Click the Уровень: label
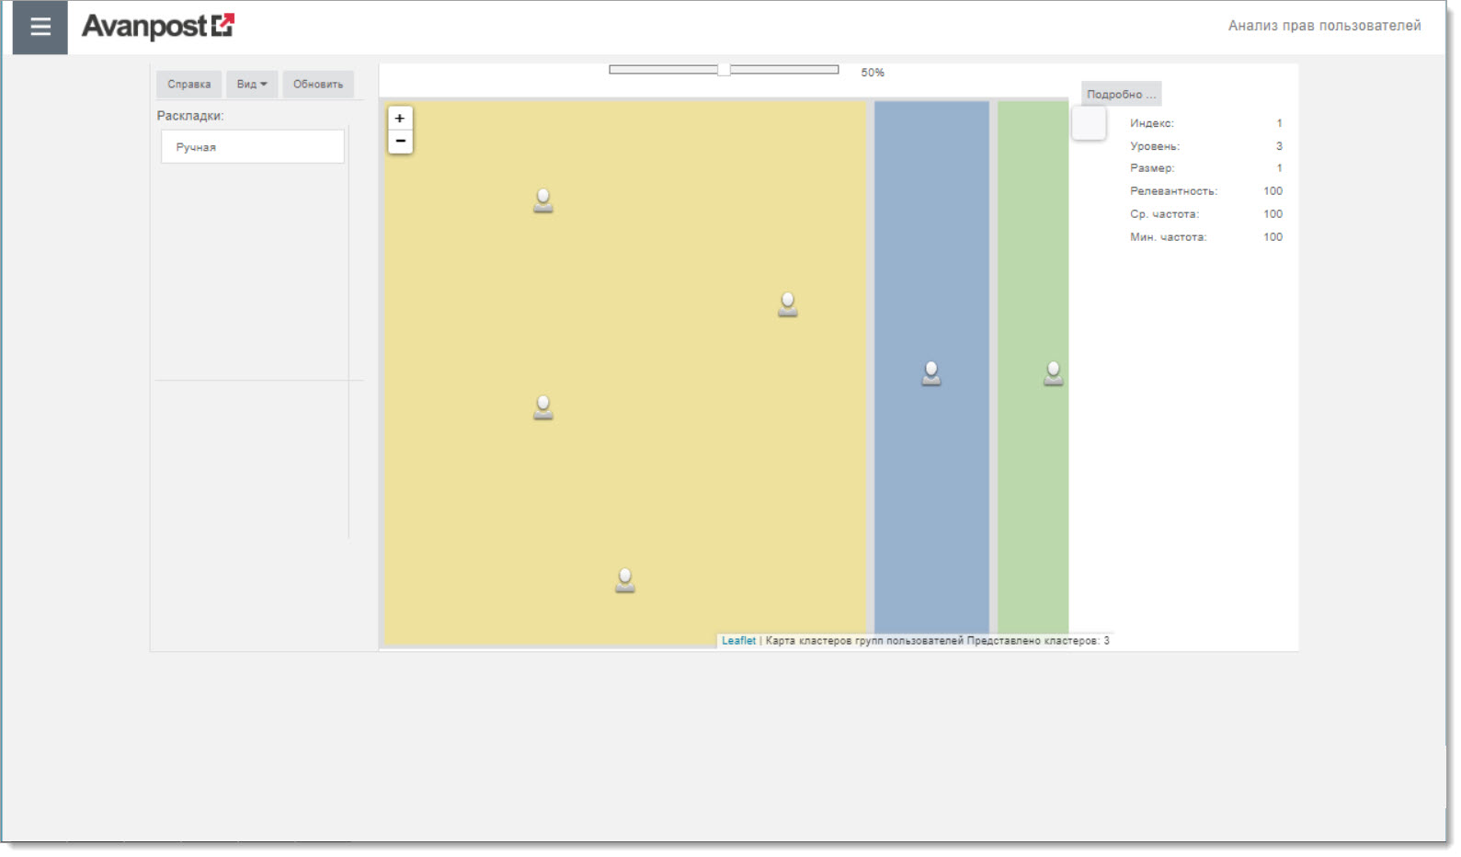 [x=1155, y=146]
